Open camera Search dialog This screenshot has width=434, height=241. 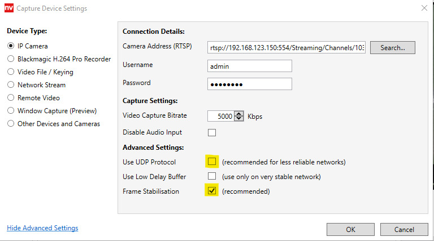(x=393, y=47)
